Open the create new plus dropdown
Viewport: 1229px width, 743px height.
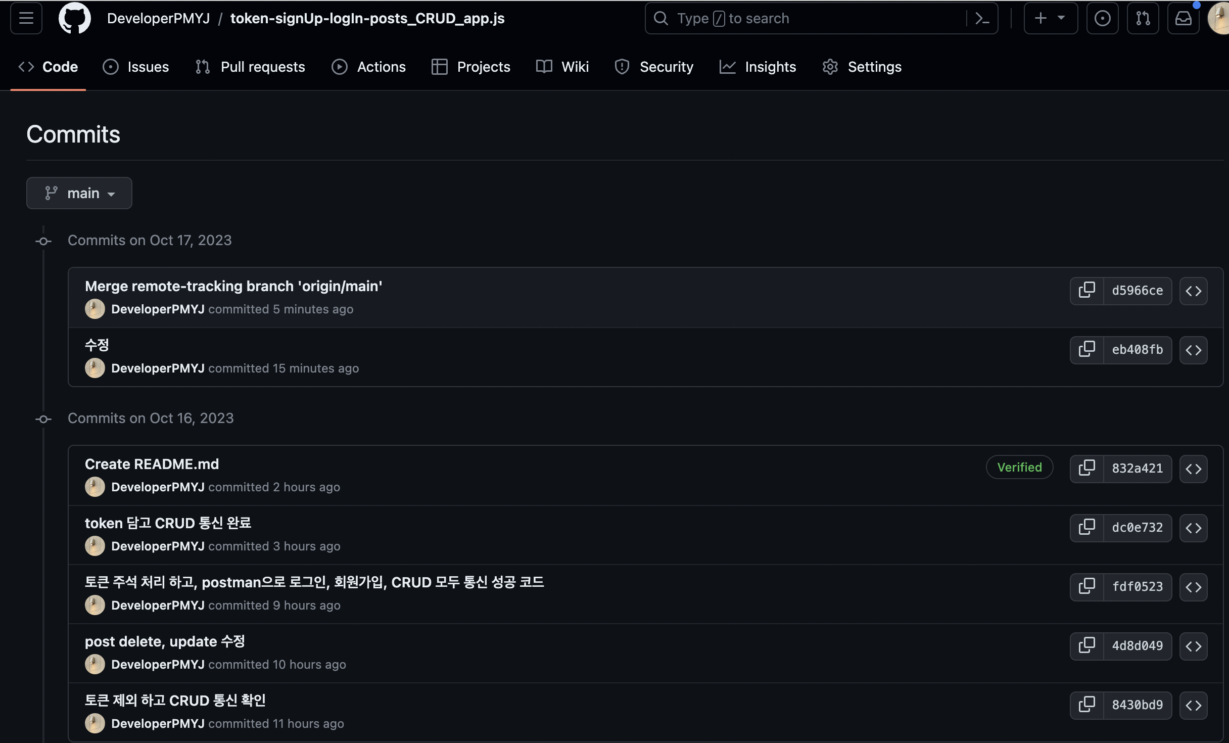tap(1050, 18)
